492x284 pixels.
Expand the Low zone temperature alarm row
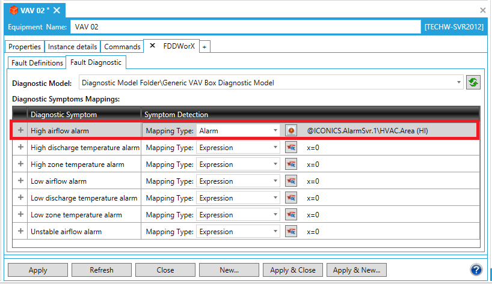coord(20,214)
